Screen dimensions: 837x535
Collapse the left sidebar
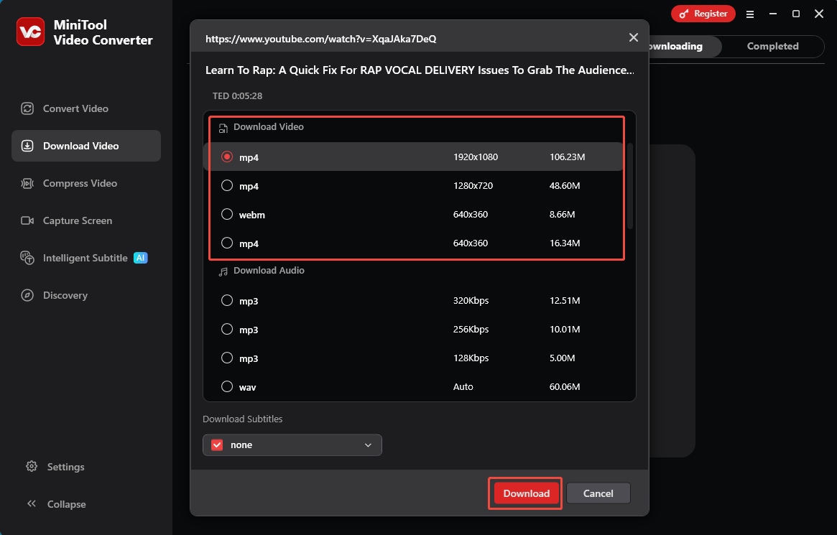[32, 504]
